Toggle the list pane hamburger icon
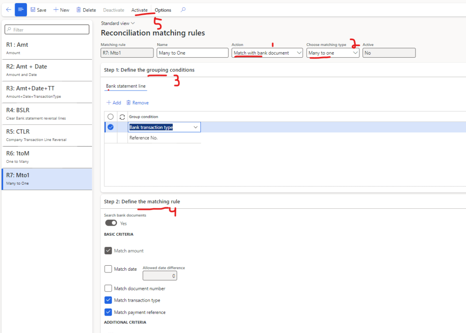The width and height of the screenshot is (466, 333). (21, 10)
